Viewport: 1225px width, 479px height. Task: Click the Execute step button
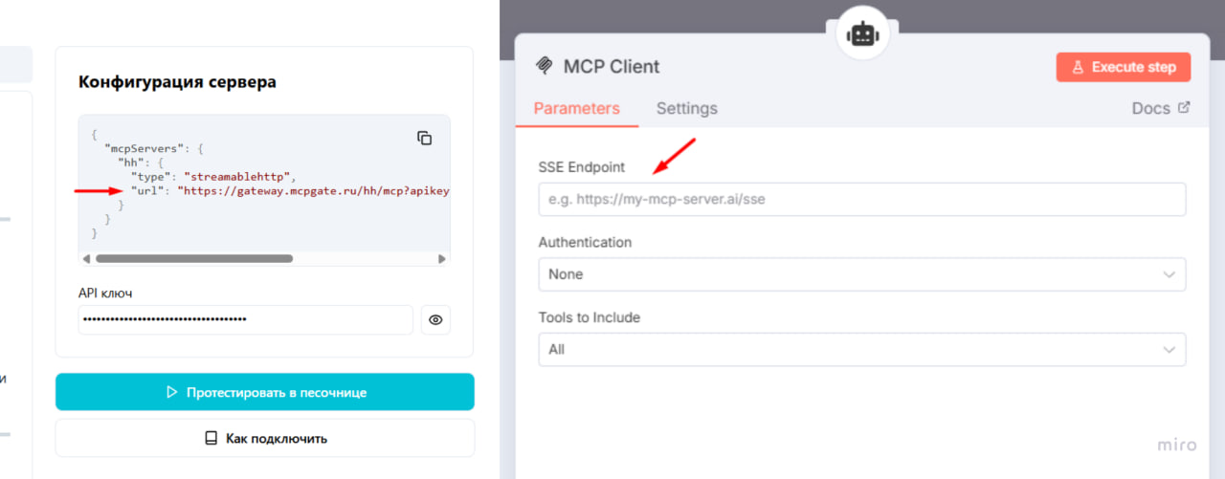[x=1124, y=67]
